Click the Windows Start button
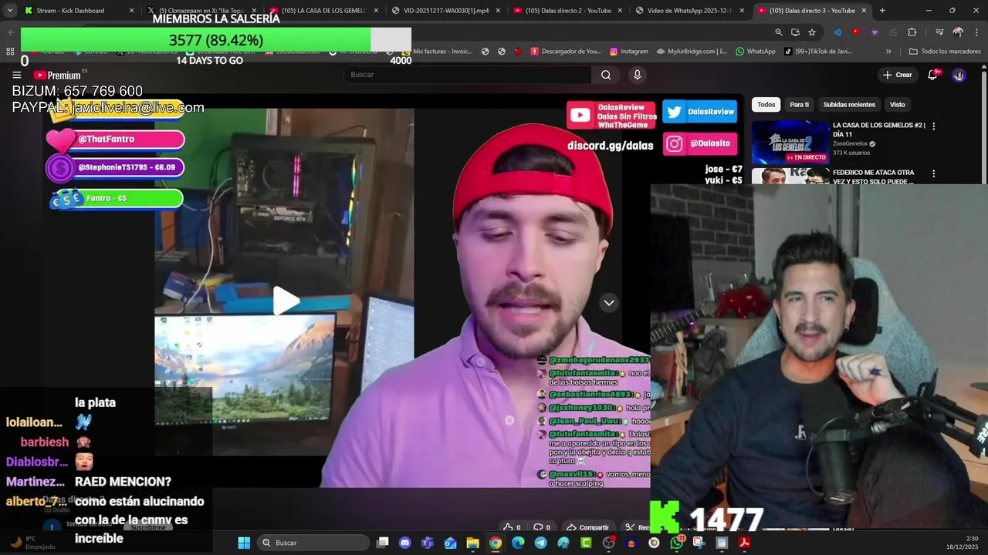 tap(244, 543)
